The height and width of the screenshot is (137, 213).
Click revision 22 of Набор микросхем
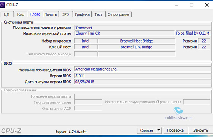204,41
